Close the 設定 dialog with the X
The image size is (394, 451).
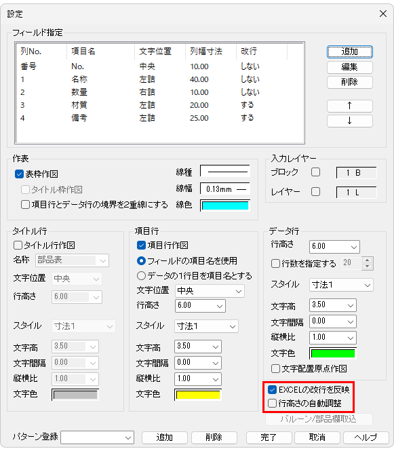coord(382,14)
